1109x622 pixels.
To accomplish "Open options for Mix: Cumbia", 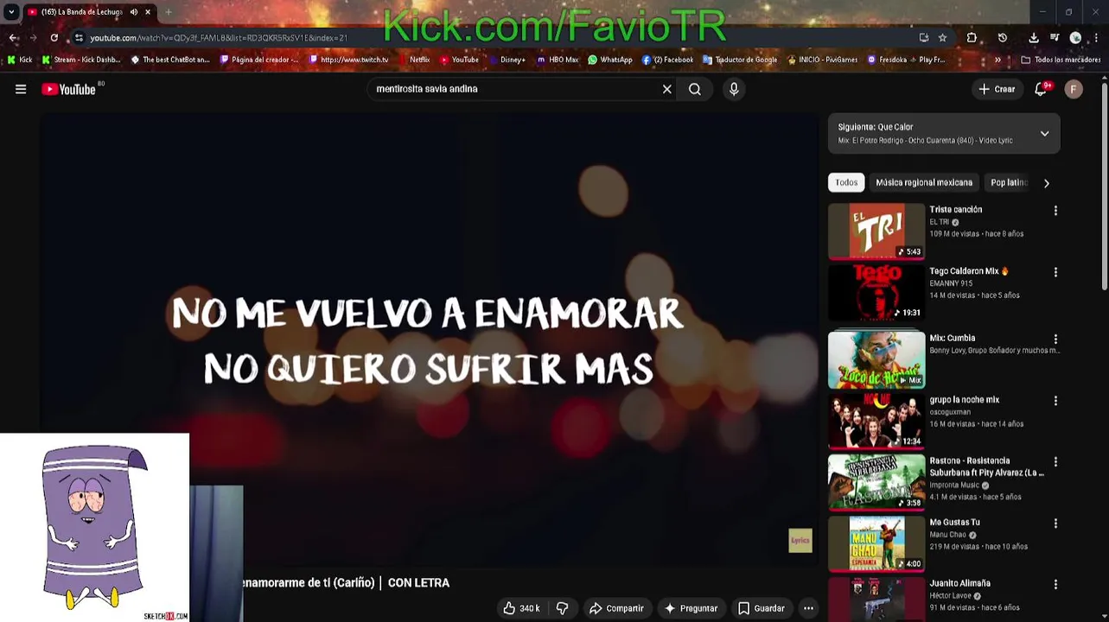I will tap(1055, 340).
